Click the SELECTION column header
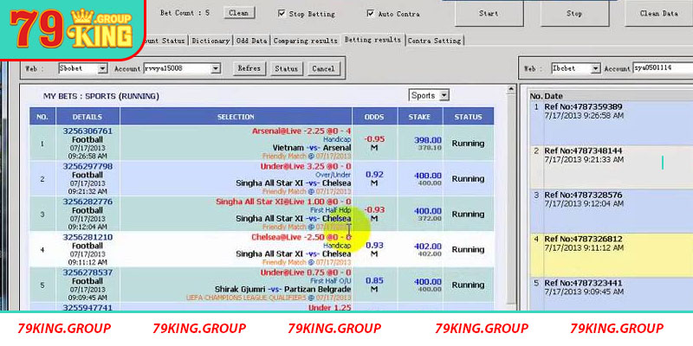The height and width of the screenshot is (346, 693). pos(236,117)
